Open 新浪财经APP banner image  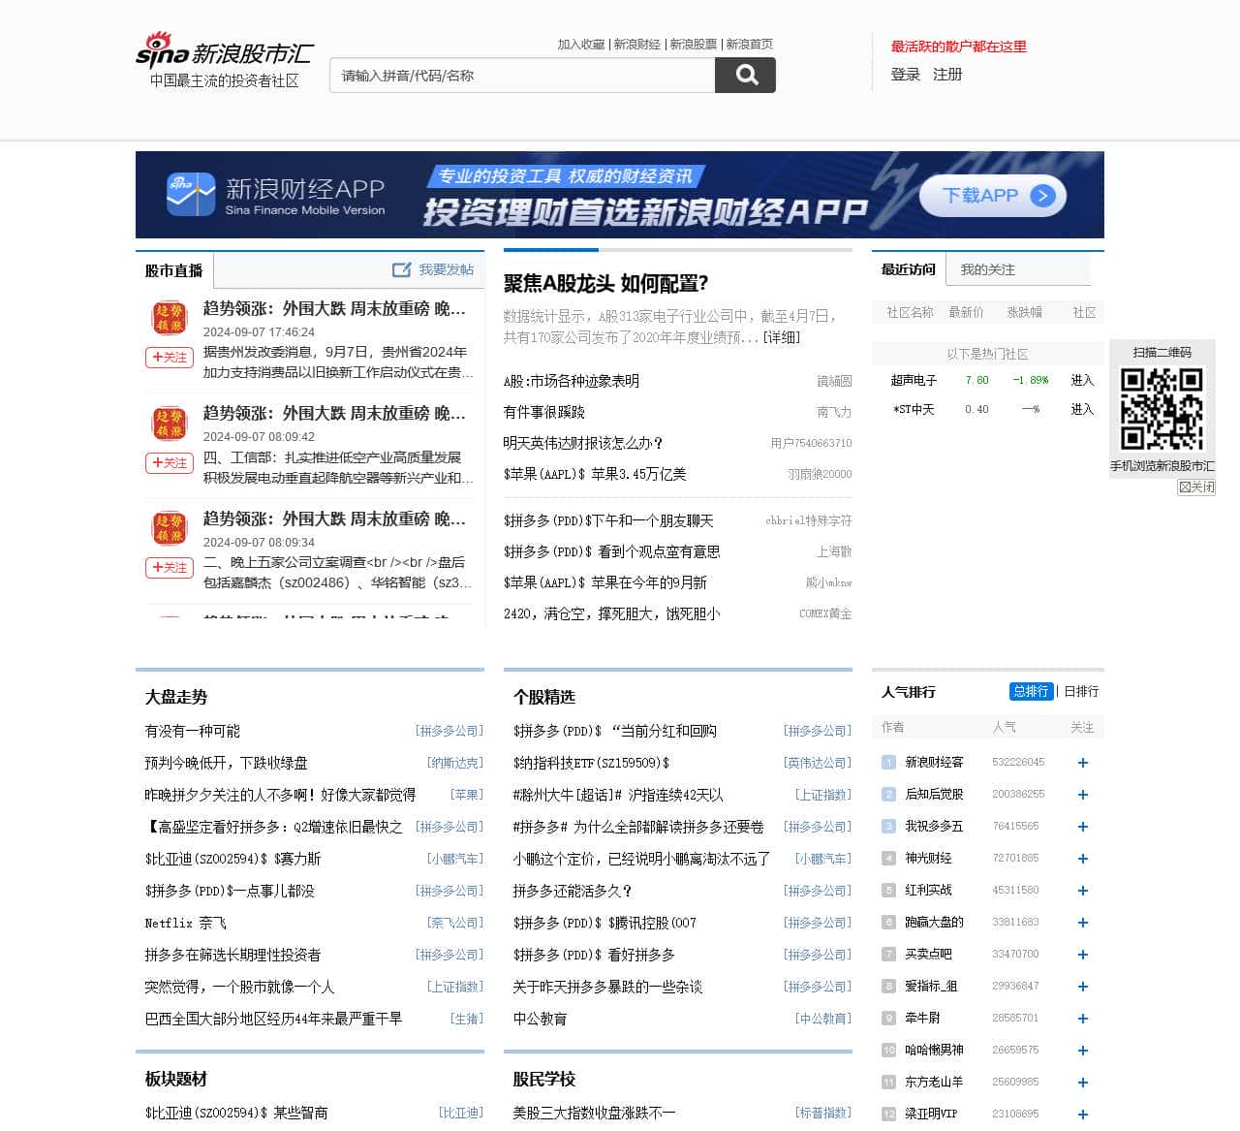pyautogui.click(x=620, y=195)
